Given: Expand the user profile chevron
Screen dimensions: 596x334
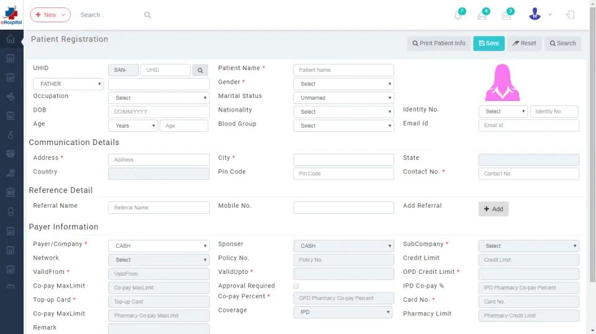Looking at the screenshot, I should pos(550,15).
